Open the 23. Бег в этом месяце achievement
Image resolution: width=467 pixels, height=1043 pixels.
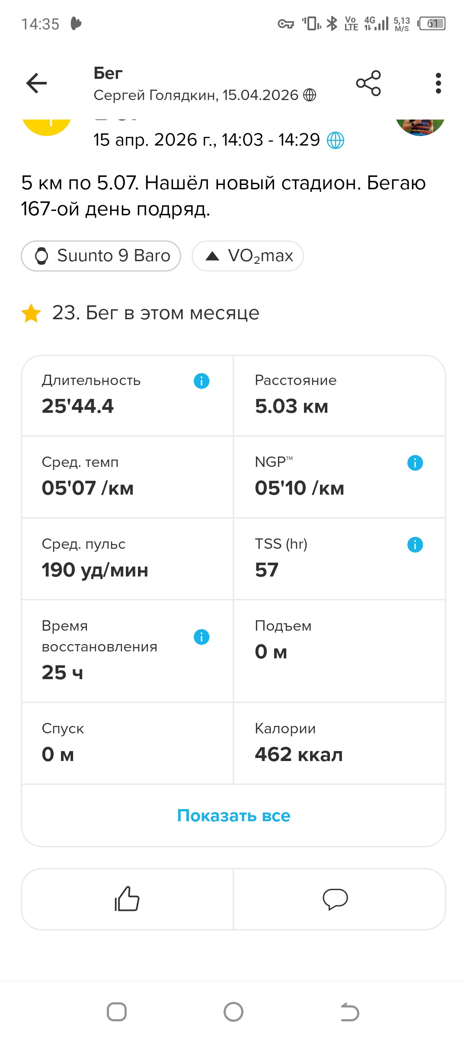[x=141, y=313]
